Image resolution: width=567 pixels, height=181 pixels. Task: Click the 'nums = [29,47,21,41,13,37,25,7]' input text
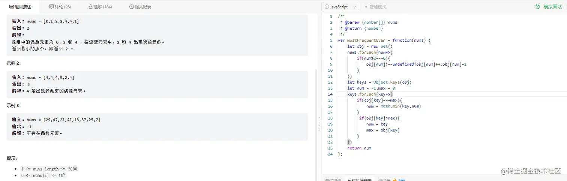coord(63,120)
